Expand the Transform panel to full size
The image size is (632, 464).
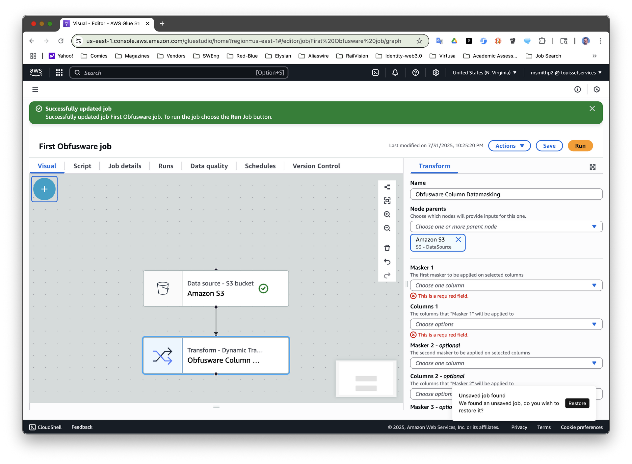click(592, 167)
